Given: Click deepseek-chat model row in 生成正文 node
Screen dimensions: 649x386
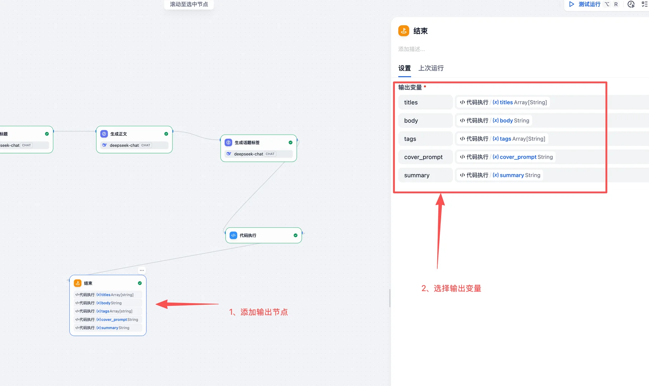Looking at the screenshot, I should click(134, 145).
